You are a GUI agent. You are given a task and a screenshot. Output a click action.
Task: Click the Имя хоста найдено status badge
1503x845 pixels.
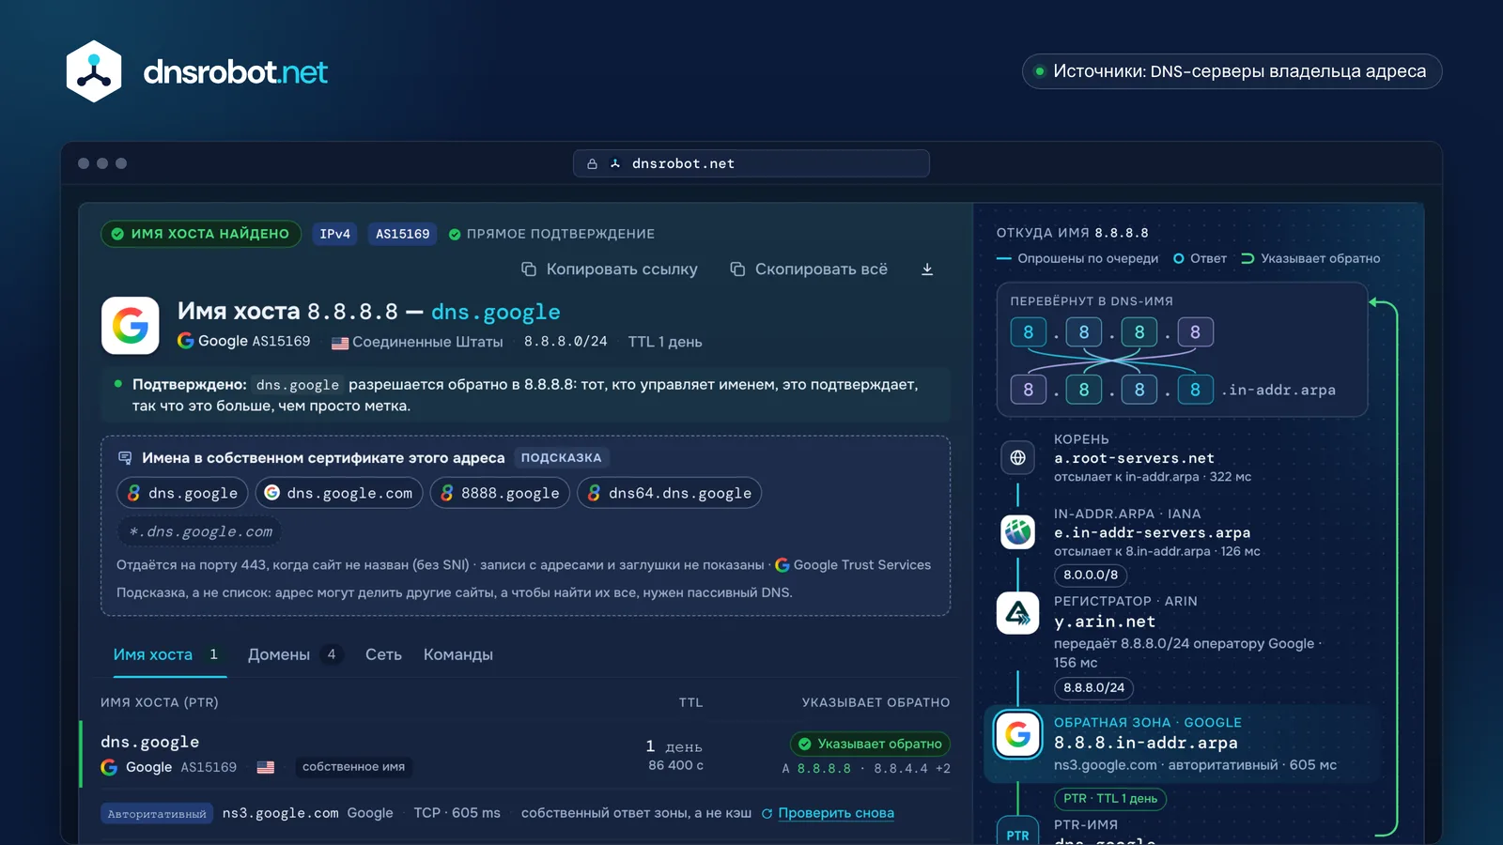[201, 234]
